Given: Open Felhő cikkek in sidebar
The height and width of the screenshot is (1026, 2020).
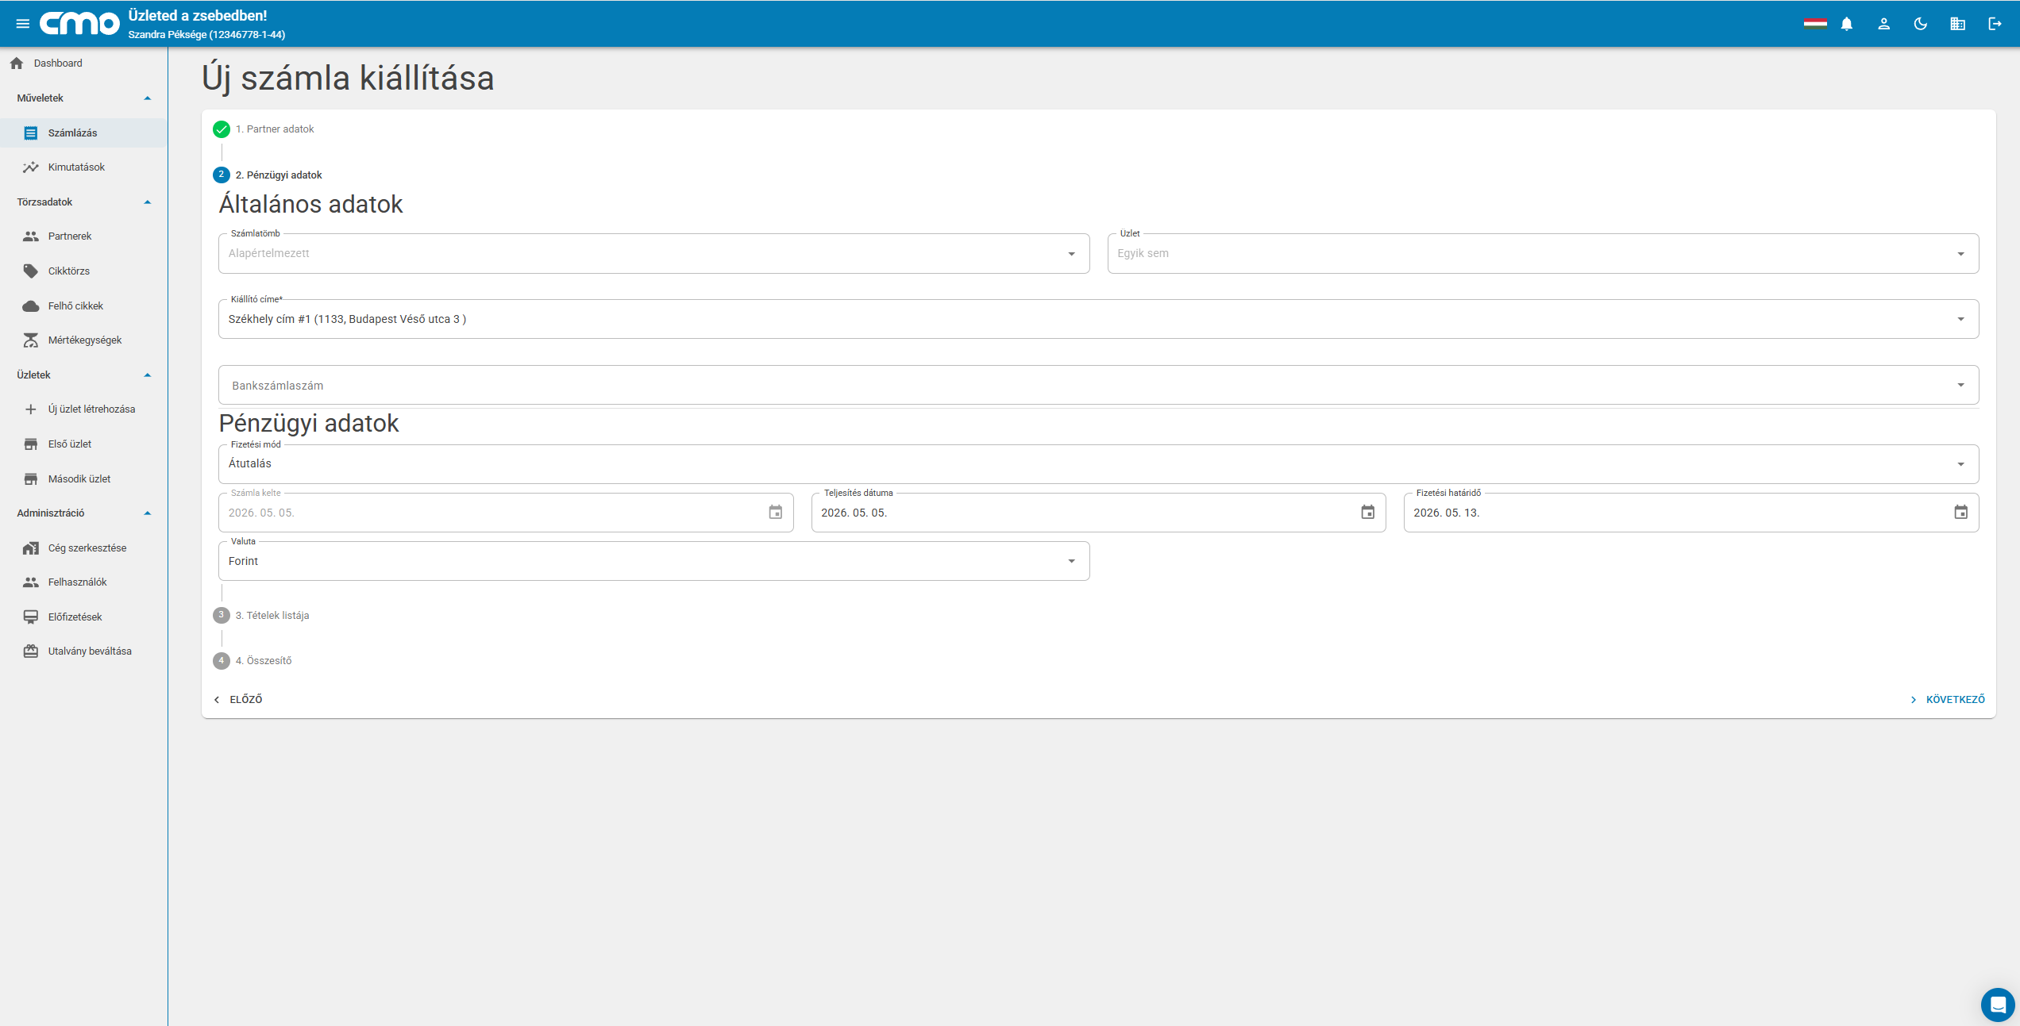Looking at the screenshot, I should click(x=83, y=306).
